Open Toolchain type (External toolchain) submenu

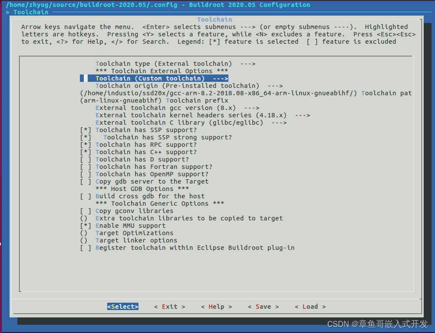click(175, 64)
